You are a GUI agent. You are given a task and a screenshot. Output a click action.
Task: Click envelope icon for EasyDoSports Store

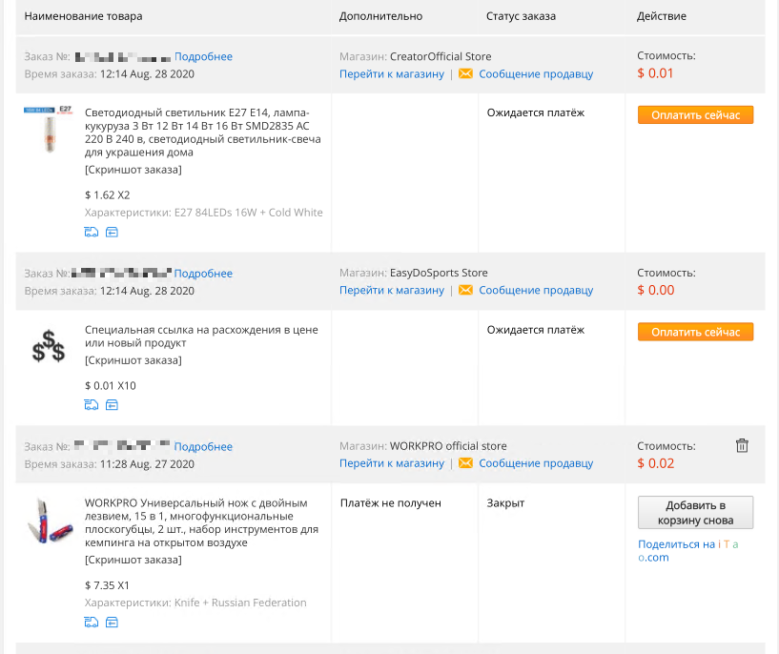point(465,290)
